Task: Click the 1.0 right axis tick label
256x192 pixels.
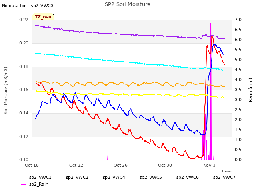Action: coord(238,140)
